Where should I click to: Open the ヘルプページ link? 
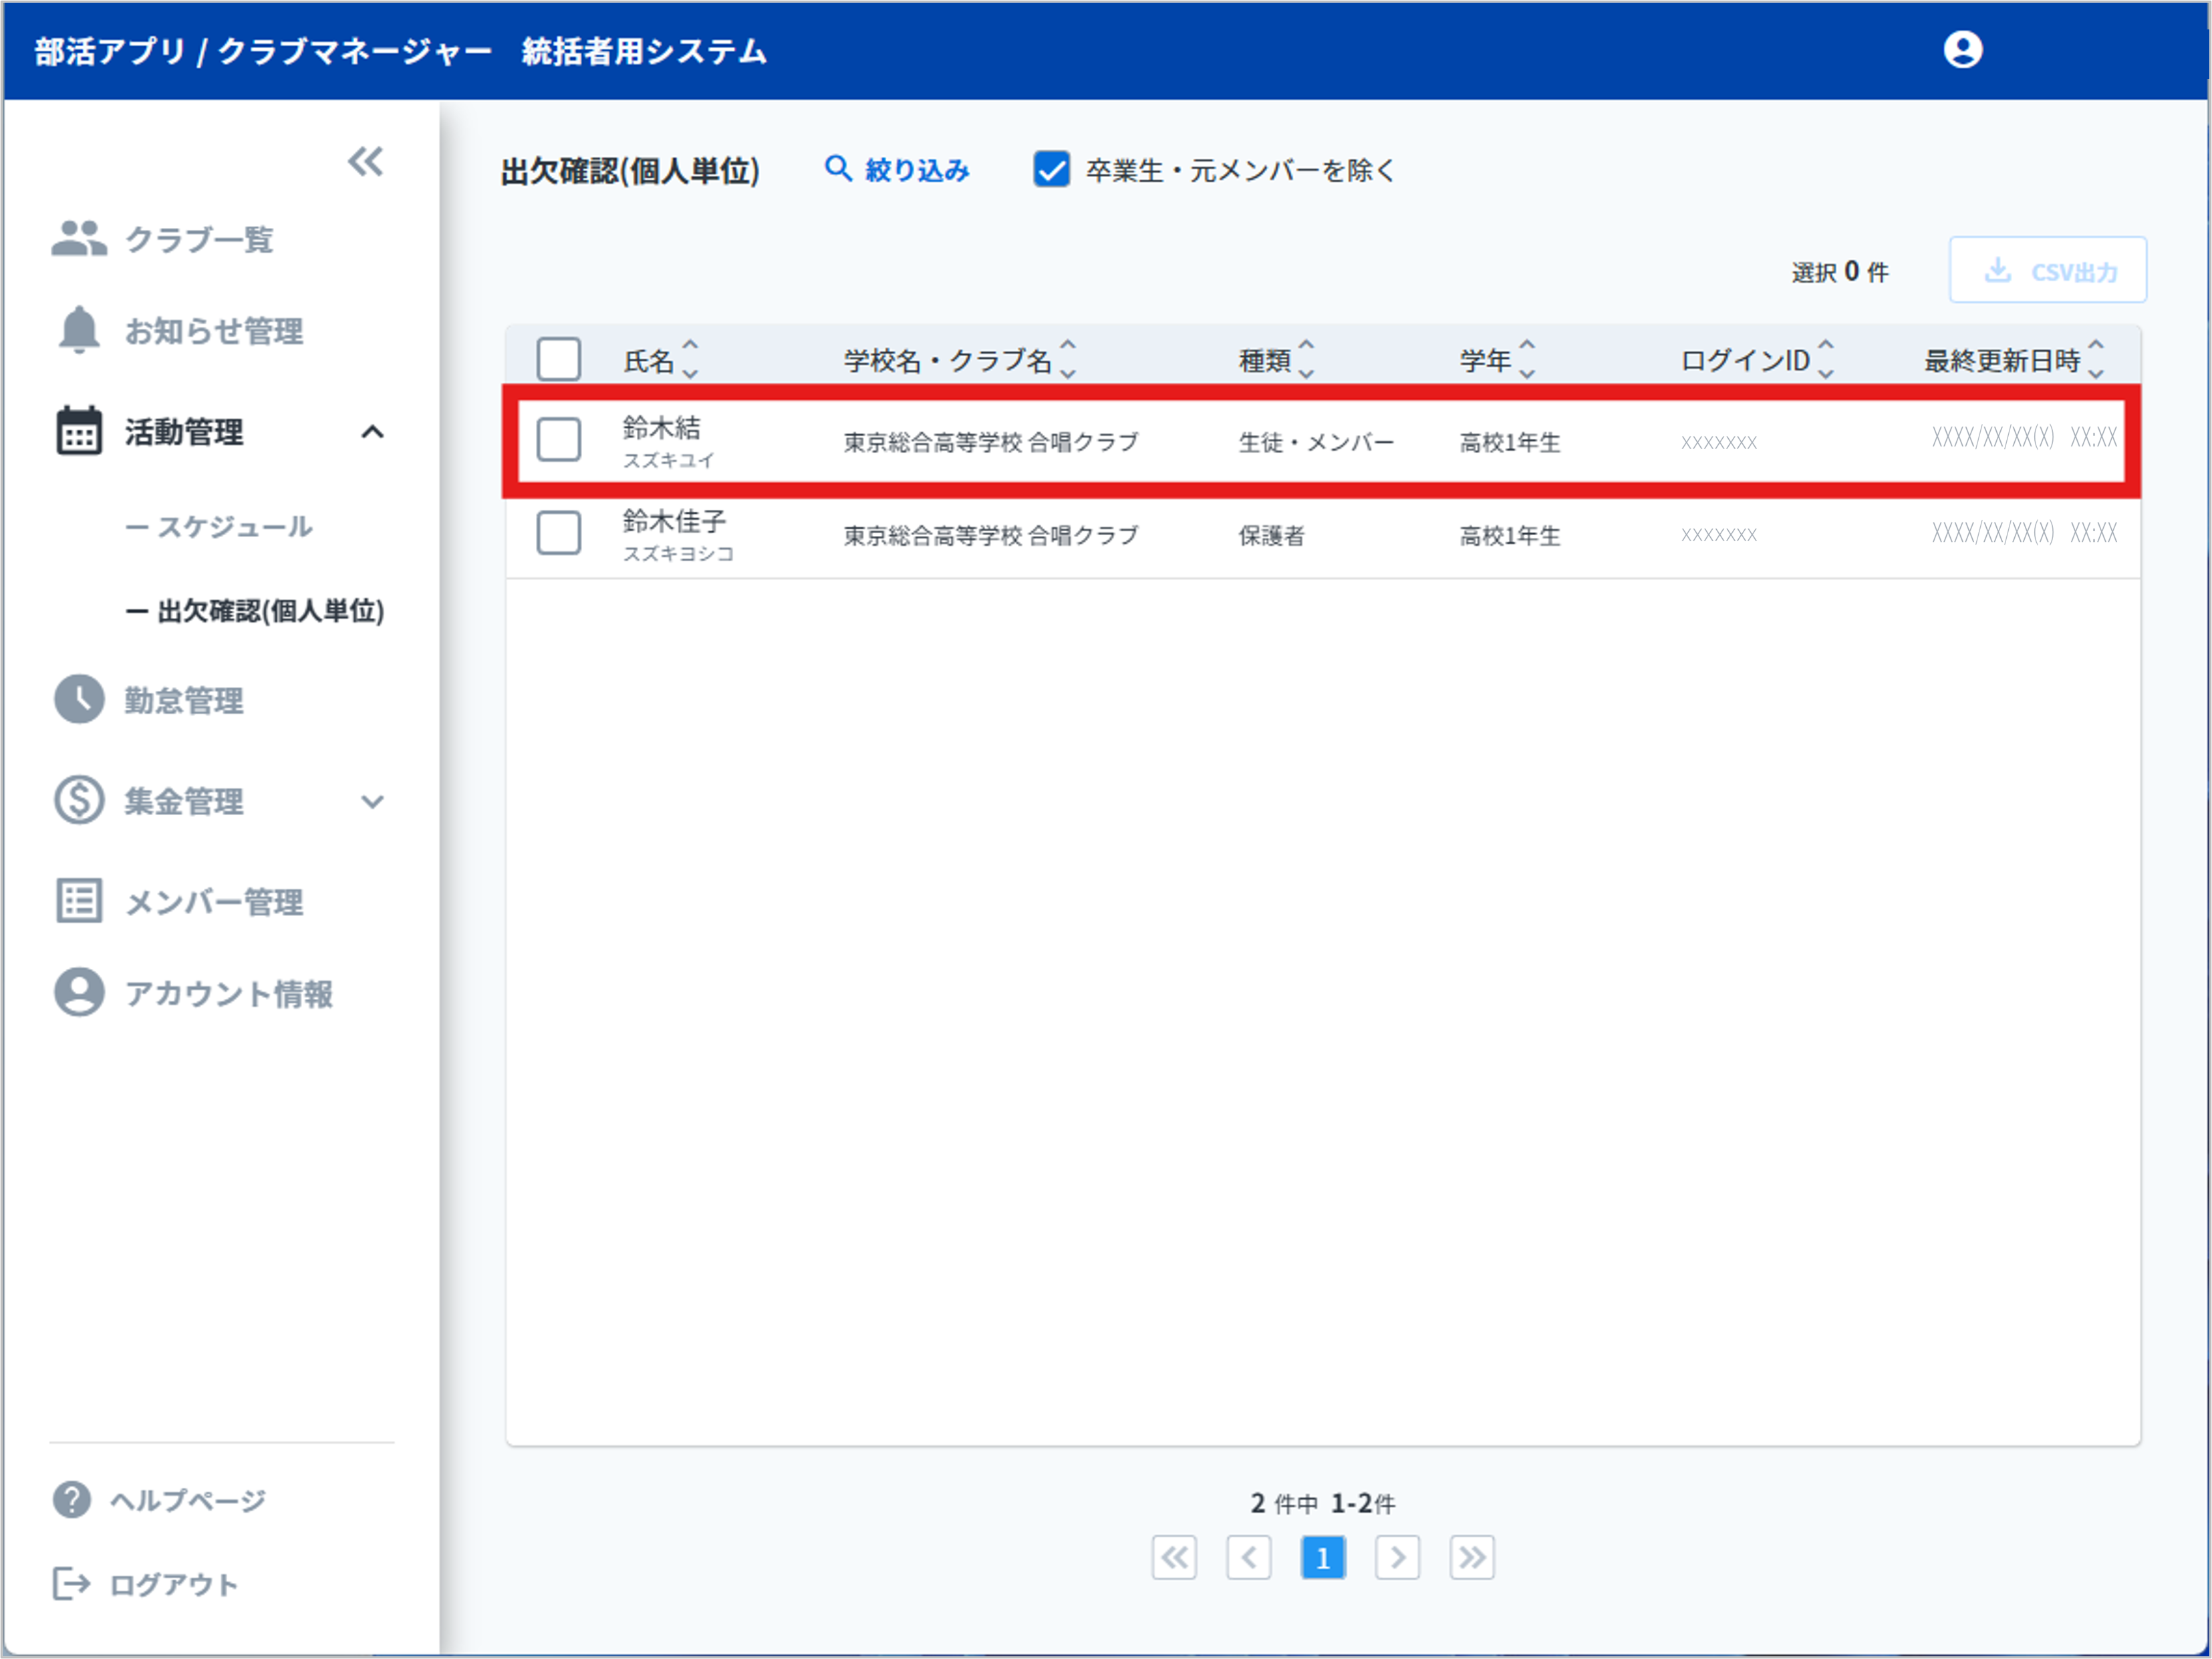(187, 1500)
